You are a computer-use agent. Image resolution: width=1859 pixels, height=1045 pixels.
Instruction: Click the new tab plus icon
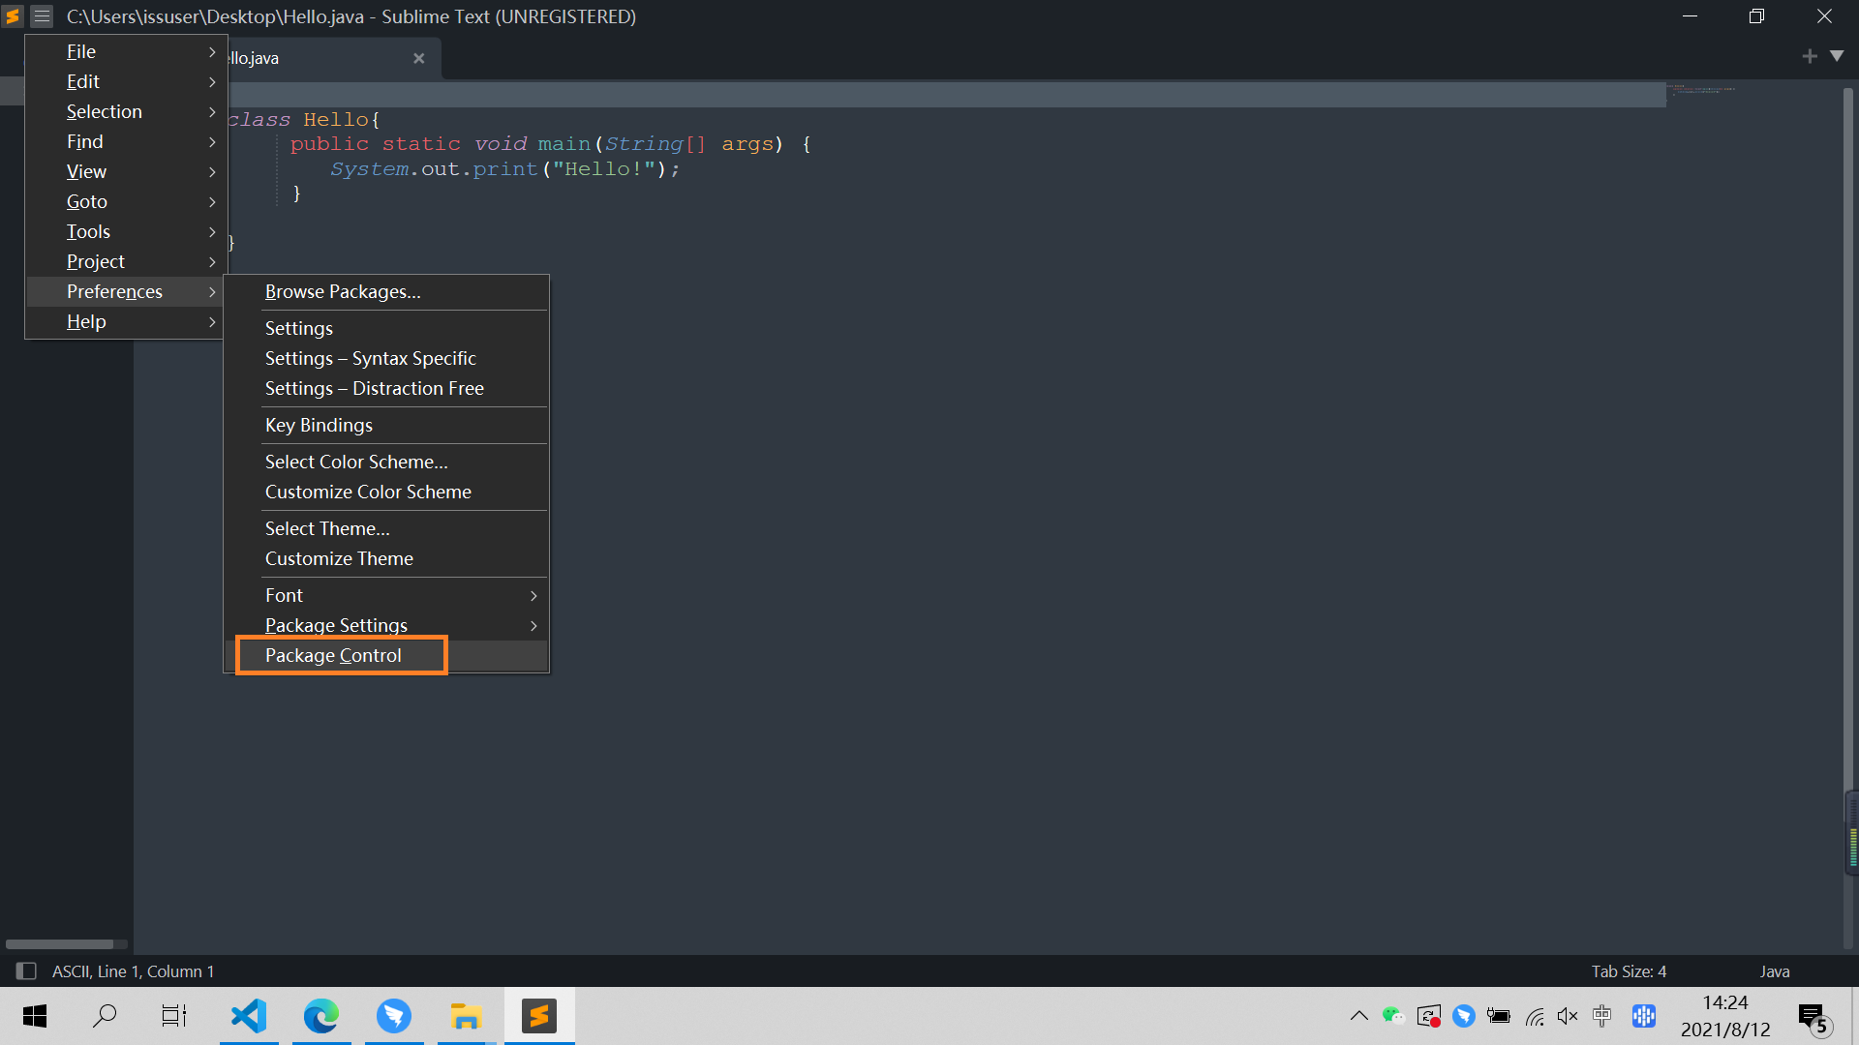click(1809, 56)
